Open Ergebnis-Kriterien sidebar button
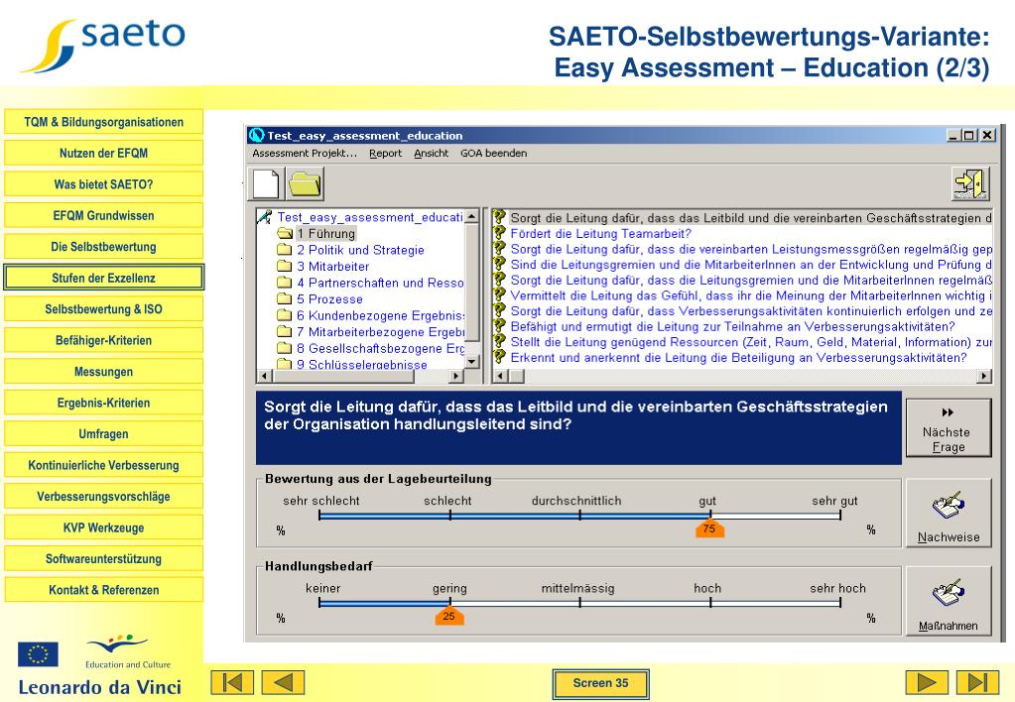This screenshot has width=1015, height=702. pos(103,403)
